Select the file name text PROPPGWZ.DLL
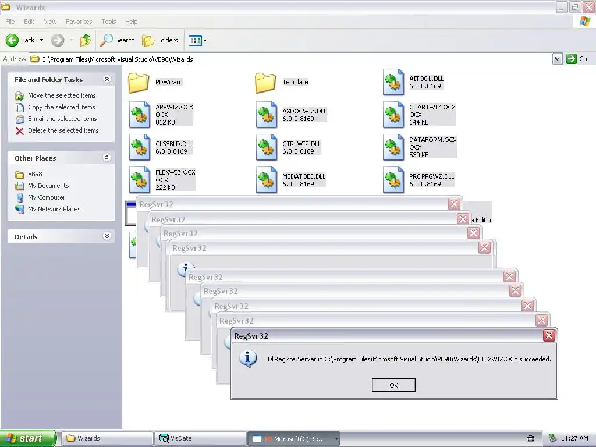This screenshot has height=447, width=596. click(x=431, y=176)
